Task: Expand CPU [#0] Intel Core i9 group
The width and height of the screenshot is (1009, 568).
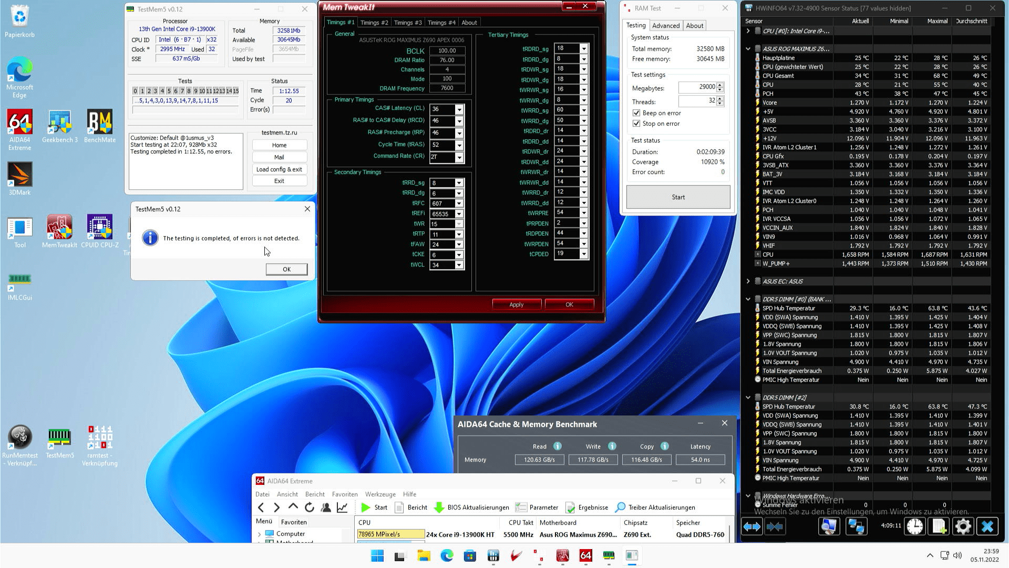Action: click(x=748, y=31)
